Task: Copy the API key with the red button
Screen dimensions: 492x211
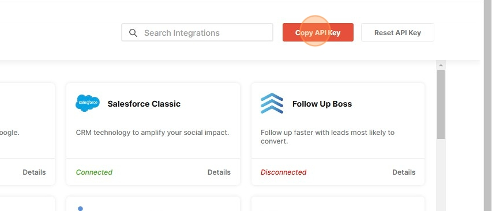Action: 318,32
